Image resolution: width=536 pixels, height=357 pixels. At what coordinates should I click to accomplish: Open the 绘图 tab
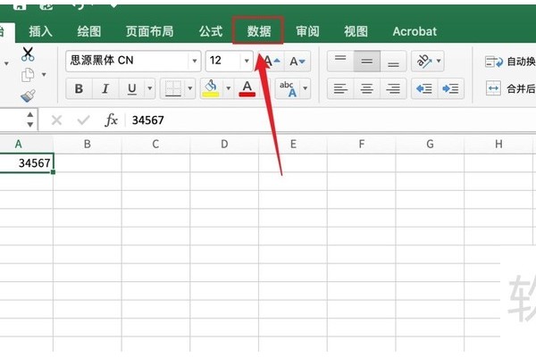(89, 31)
